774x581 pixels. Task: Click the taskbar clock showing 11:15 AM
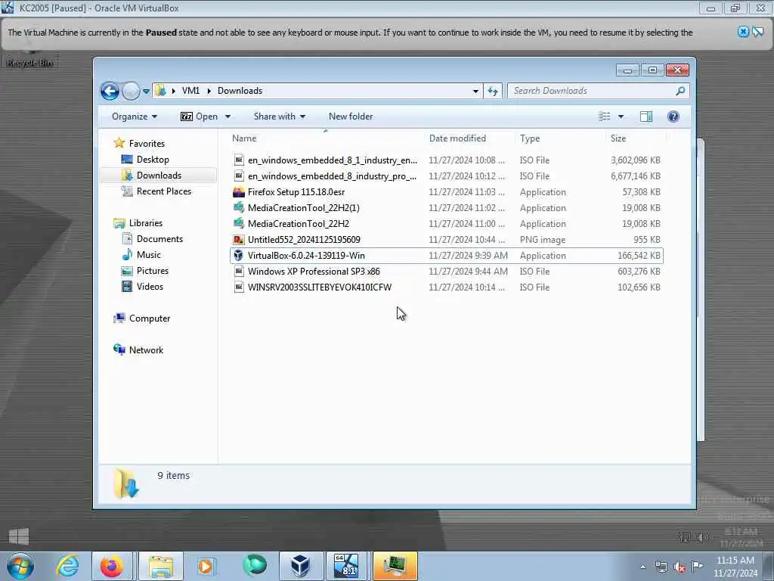735,567
